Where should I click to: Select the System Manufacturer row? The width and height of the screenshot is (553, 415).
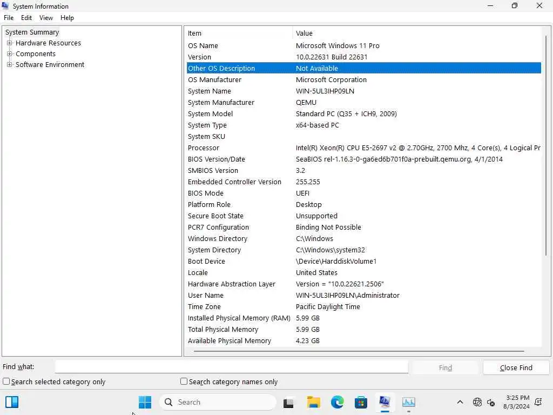pyautogui.click(x=363, y=102)
